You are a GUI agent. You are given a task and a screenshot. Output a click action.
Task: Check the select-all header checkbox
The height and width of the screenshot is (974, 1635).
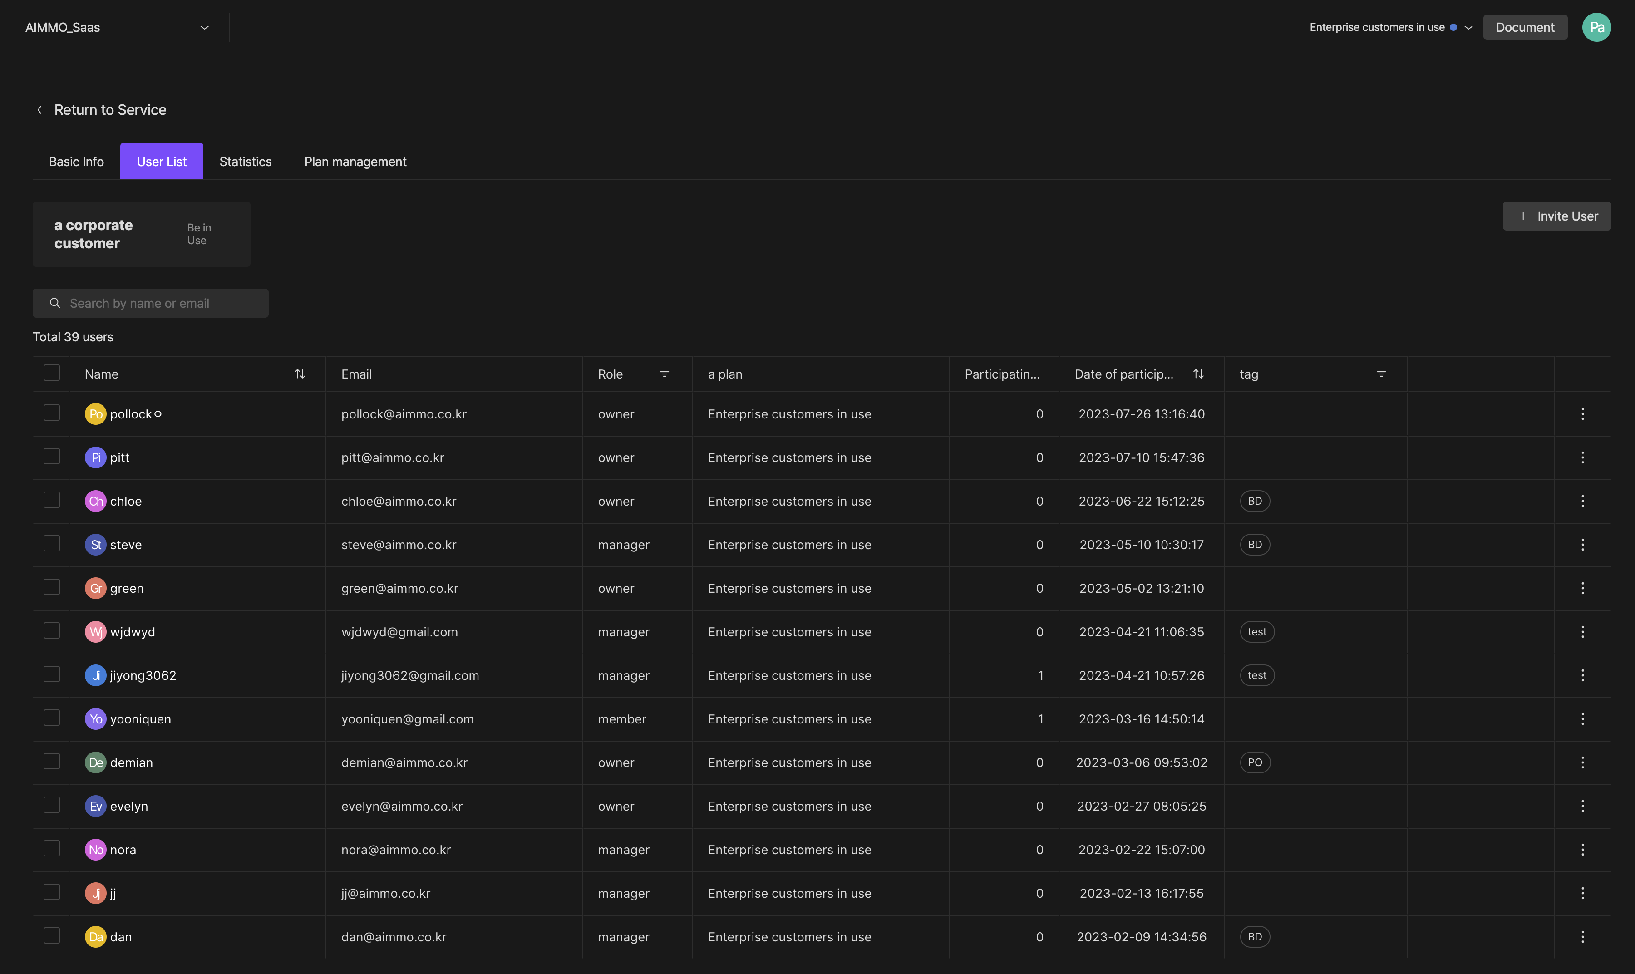click(x=52, y=373)
